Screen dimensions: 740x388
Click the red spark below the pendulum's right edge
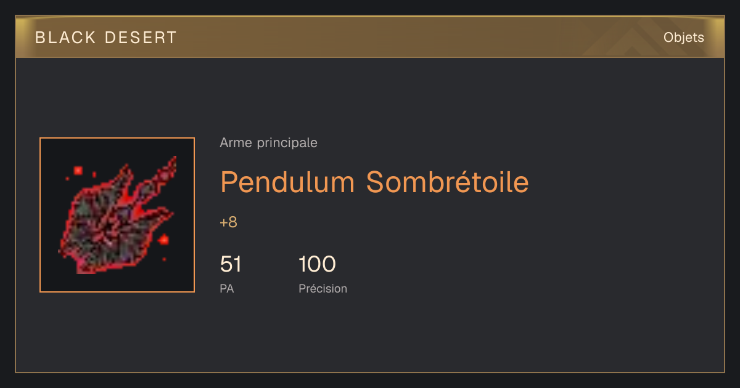click(x=163, y=240)
